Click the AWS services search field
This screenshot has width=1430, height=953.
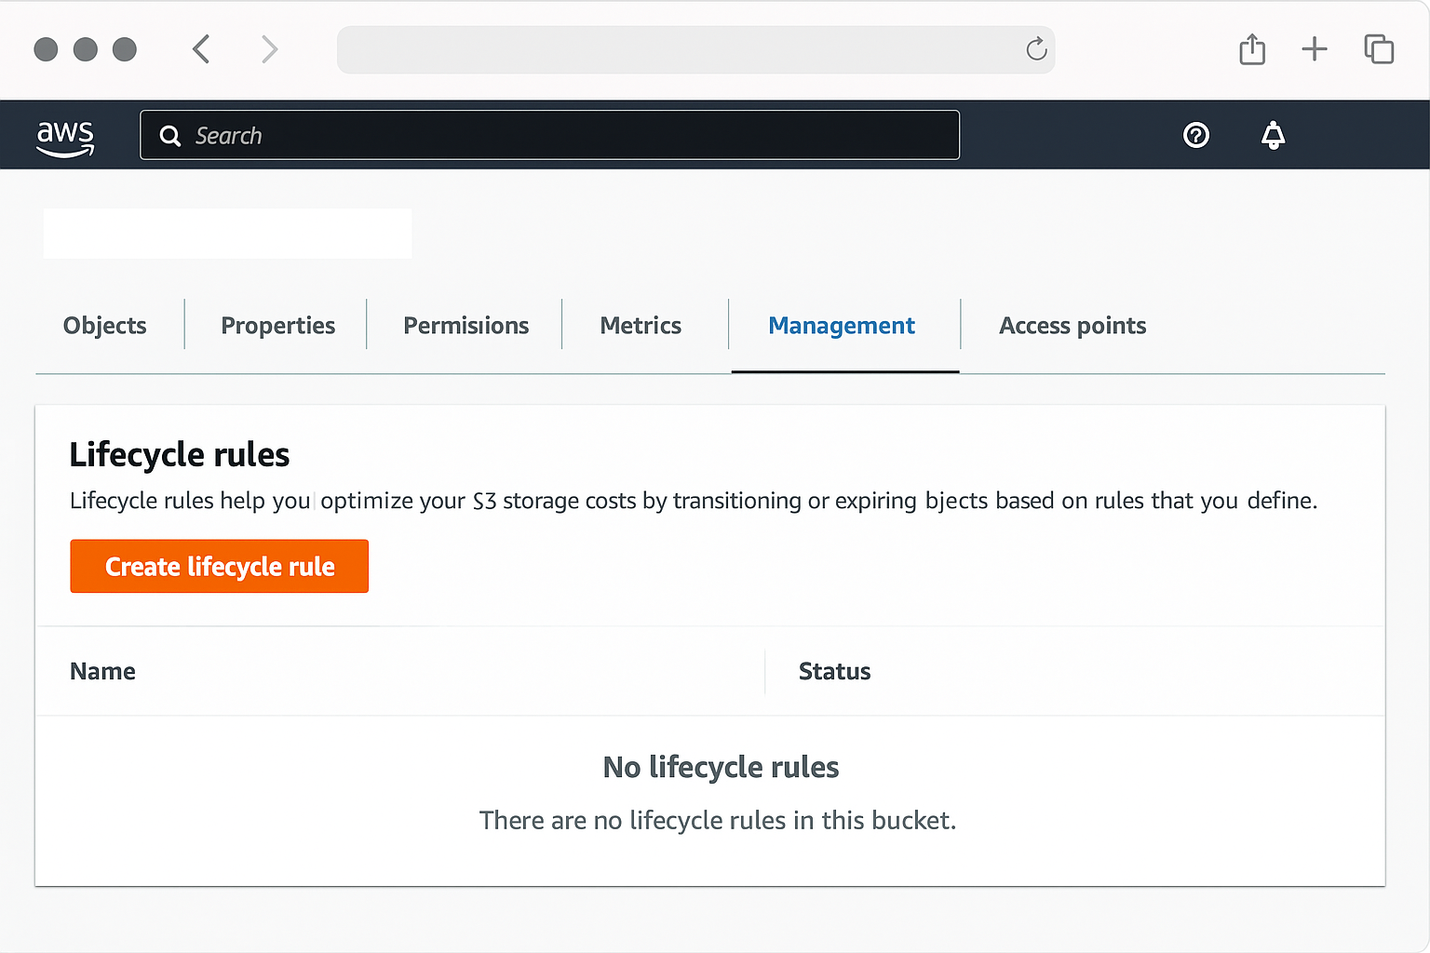click(x=549, y=135)
